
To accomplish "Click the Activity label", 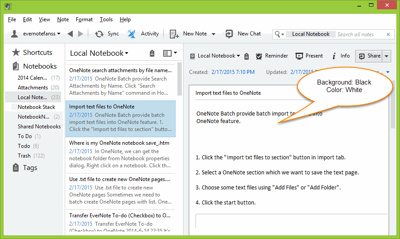I will tap(150, 34).
